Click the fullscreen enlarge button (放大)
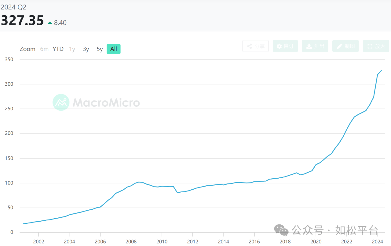Image resolution: width=391 pixels, height=246 pixels. 376,46
